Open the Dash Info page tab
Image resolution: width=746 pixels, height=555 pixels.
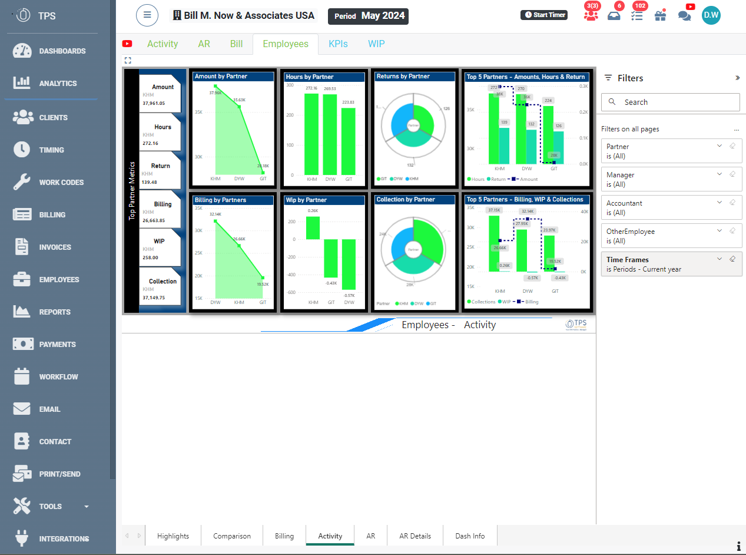point(470,536)
